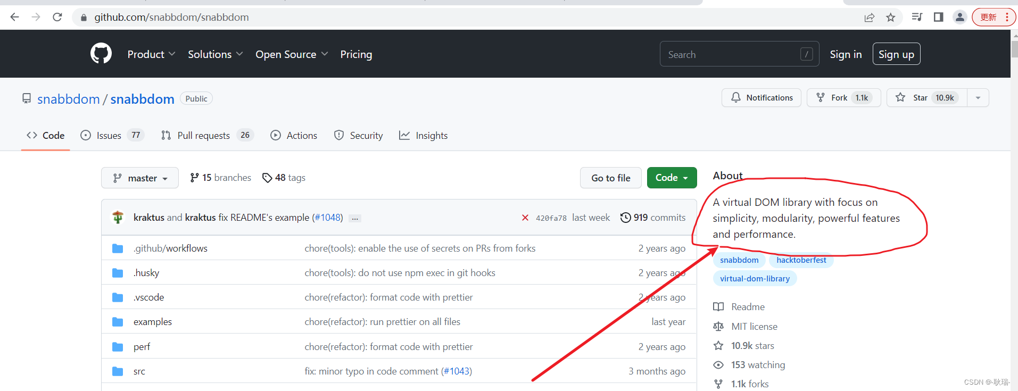Open commit hash 420fa78
This screenshot has height=391, width=1018.
click(551, 218)
